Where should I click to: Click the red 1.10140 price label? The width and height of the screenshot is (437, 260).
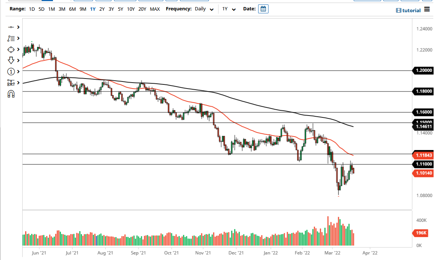point(423,173)
